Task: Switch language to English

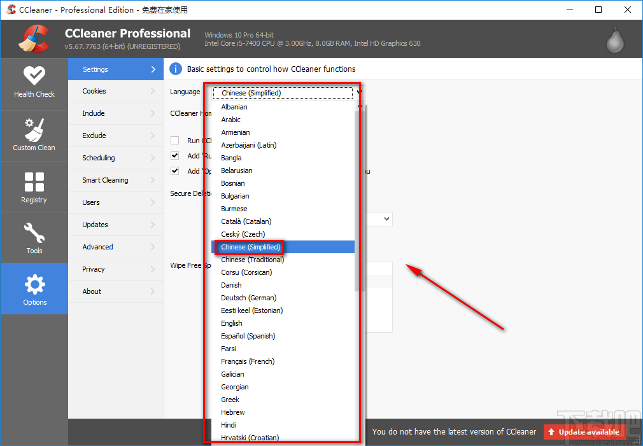Action: (x=283, y=323)
